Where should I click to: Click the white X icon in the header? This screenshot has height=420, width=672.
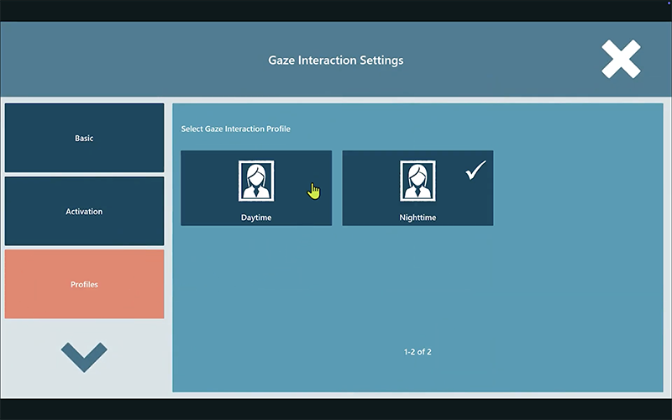pos(621,60)
